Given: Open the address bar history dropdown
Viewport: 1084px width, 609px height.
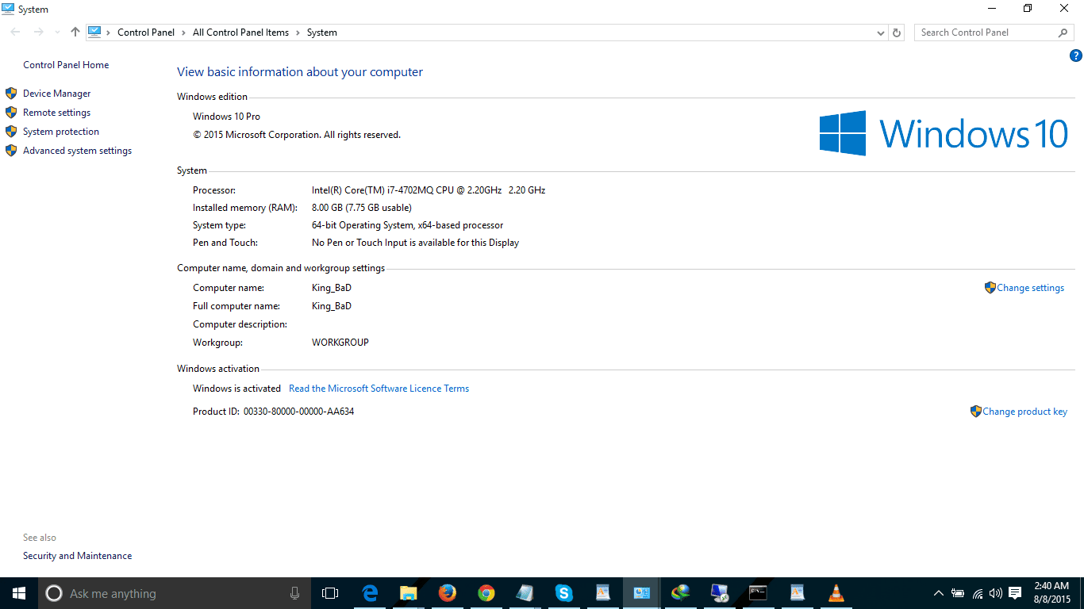Looking at the screenshot, I should [880, 33].
